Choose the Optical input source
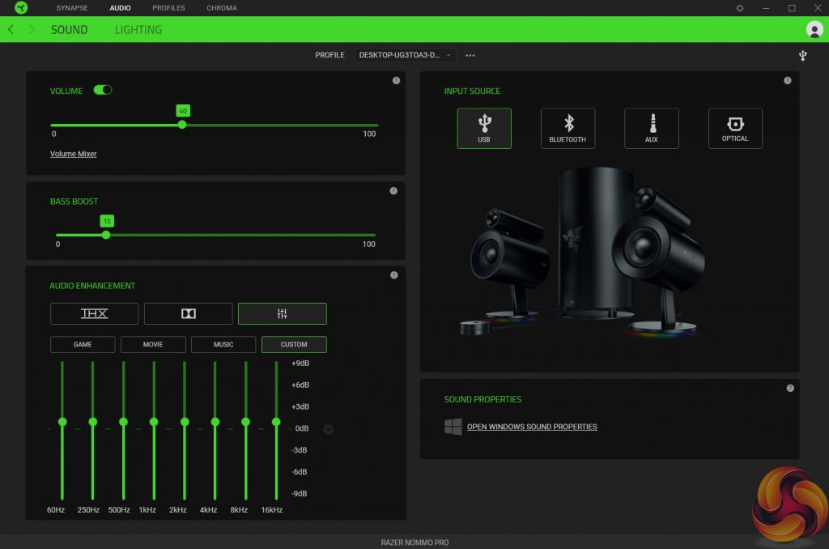The height and width of the screenshot is (549, 829). point(734,128)
